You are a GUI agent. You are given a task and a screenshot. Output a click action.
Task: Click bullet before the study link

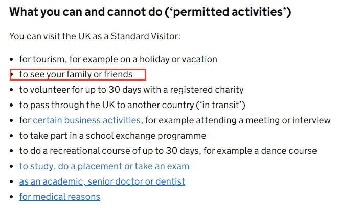(12, 166)
